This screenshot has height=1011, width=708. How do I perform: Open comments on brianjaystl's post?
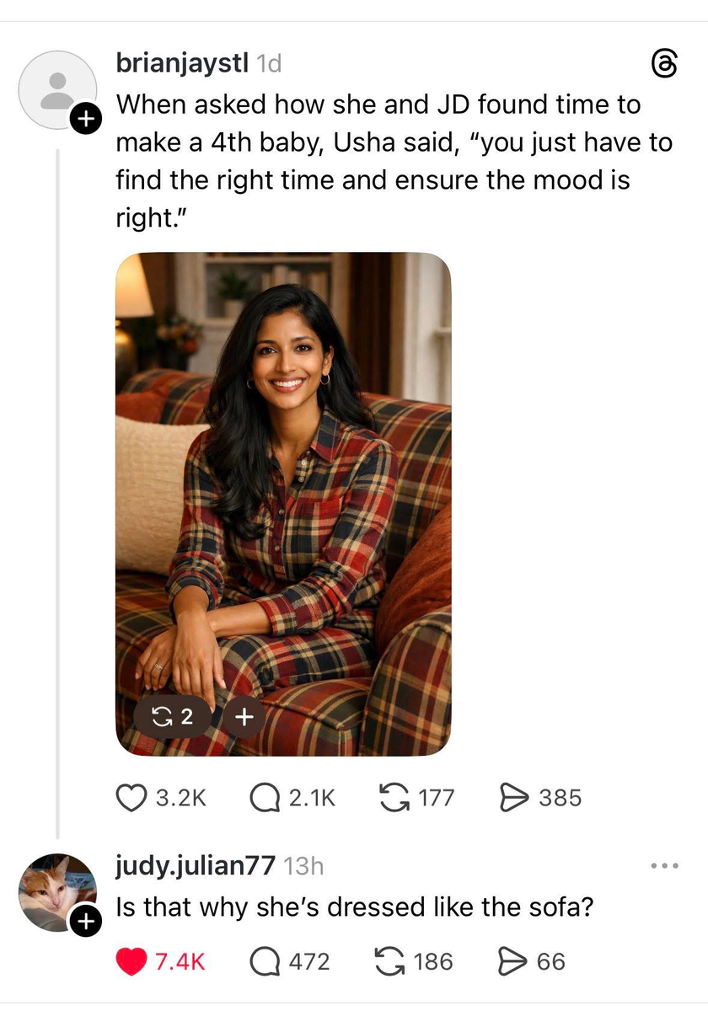[265, 797]
